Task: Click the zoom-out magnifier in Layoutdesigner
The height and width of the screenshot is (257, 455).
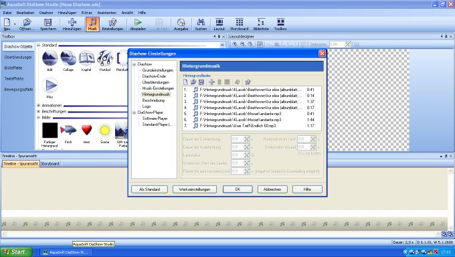Action: pyautogui.click(x=243, y=44)
